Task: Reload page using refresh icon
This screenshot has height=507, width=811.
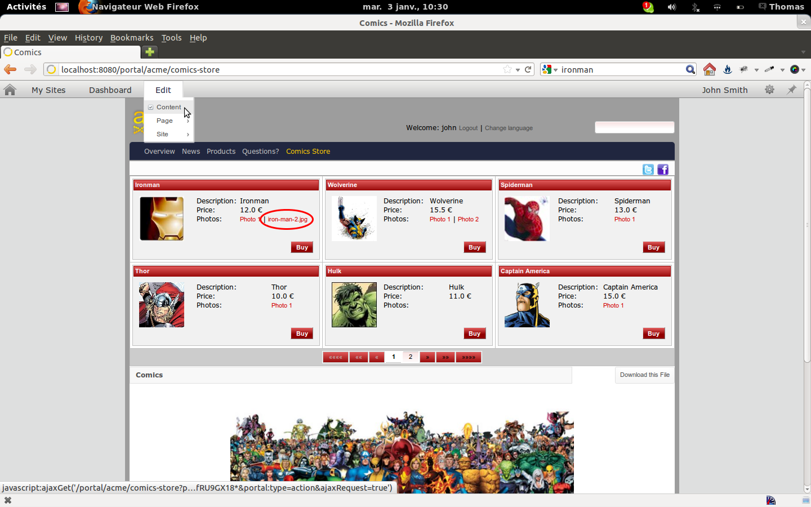Action: click(x=528, y=69)
